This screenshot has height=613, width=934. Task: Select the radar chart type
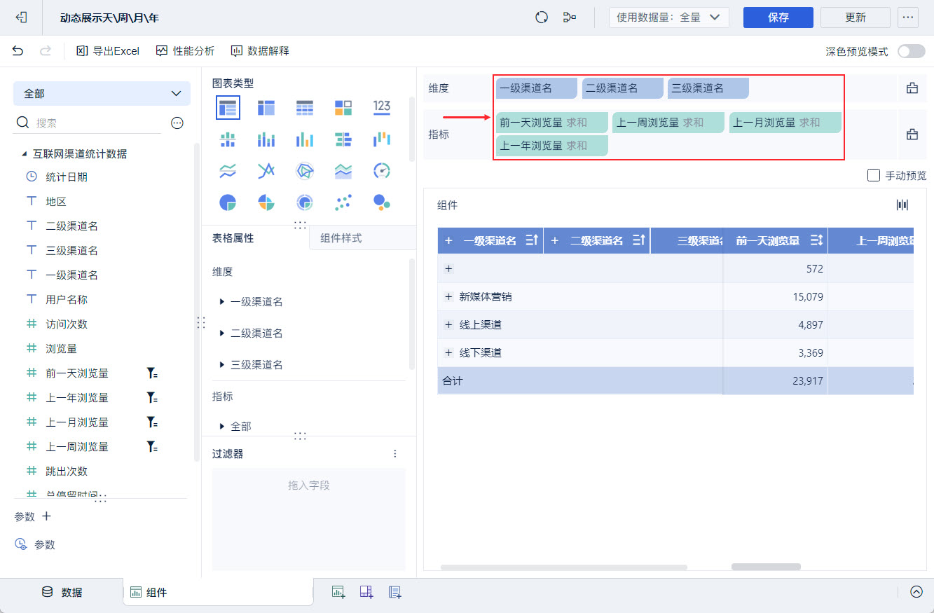click(x=305, y=171)
